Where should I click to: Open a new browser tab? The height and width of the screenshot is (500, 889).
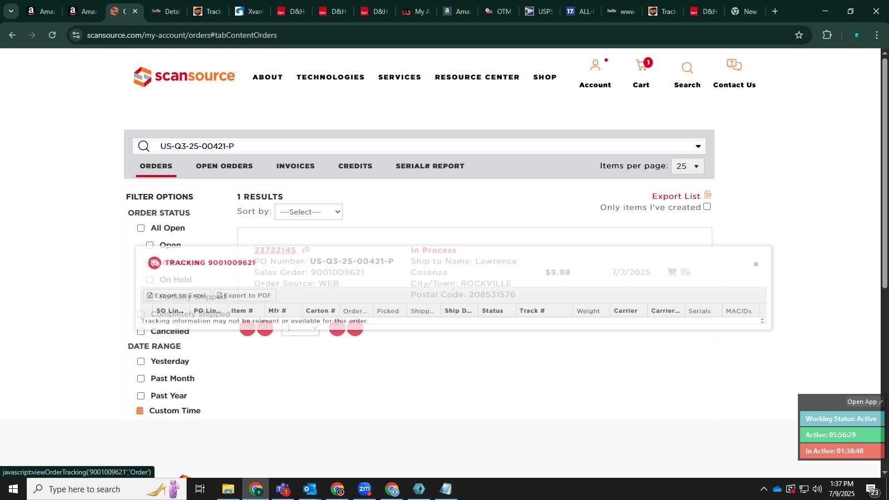click(x=775, y=11)
